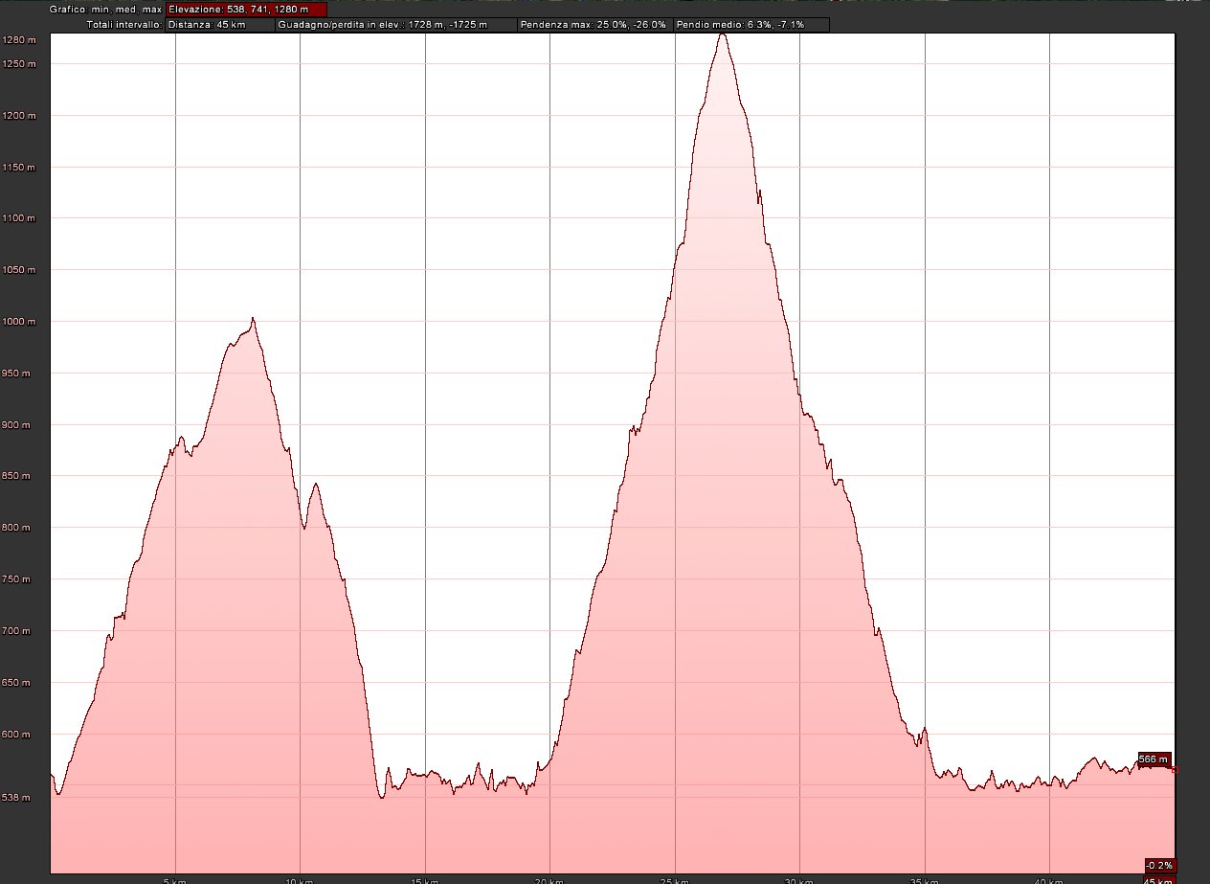Click the Guadagno/perdita in elev. readout
Image resolution: width=1210 pixels, height=884 pixels.
[395, 24]
